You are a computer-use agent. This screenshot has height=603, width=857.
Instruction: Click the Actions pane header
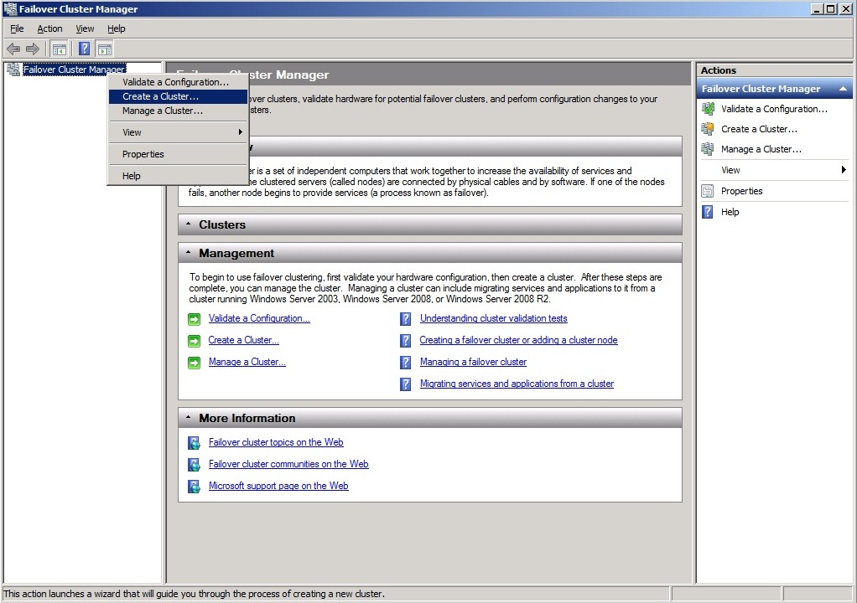[x=775, y=70]
